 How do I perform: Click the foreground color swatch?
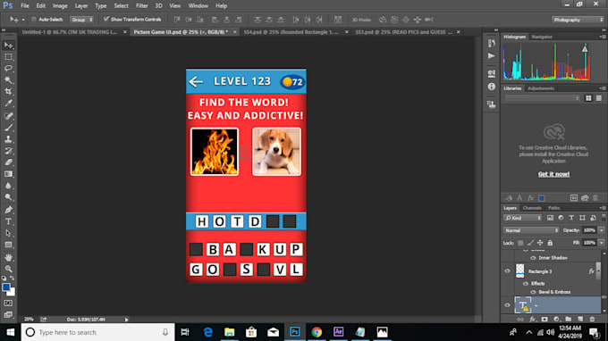(6, 287)
